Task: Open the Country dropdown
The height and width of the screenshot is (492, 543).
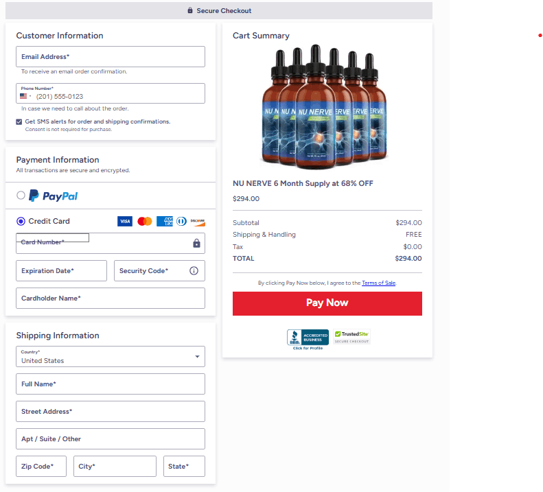Action: pyautogui.click(x=111, y=357)
